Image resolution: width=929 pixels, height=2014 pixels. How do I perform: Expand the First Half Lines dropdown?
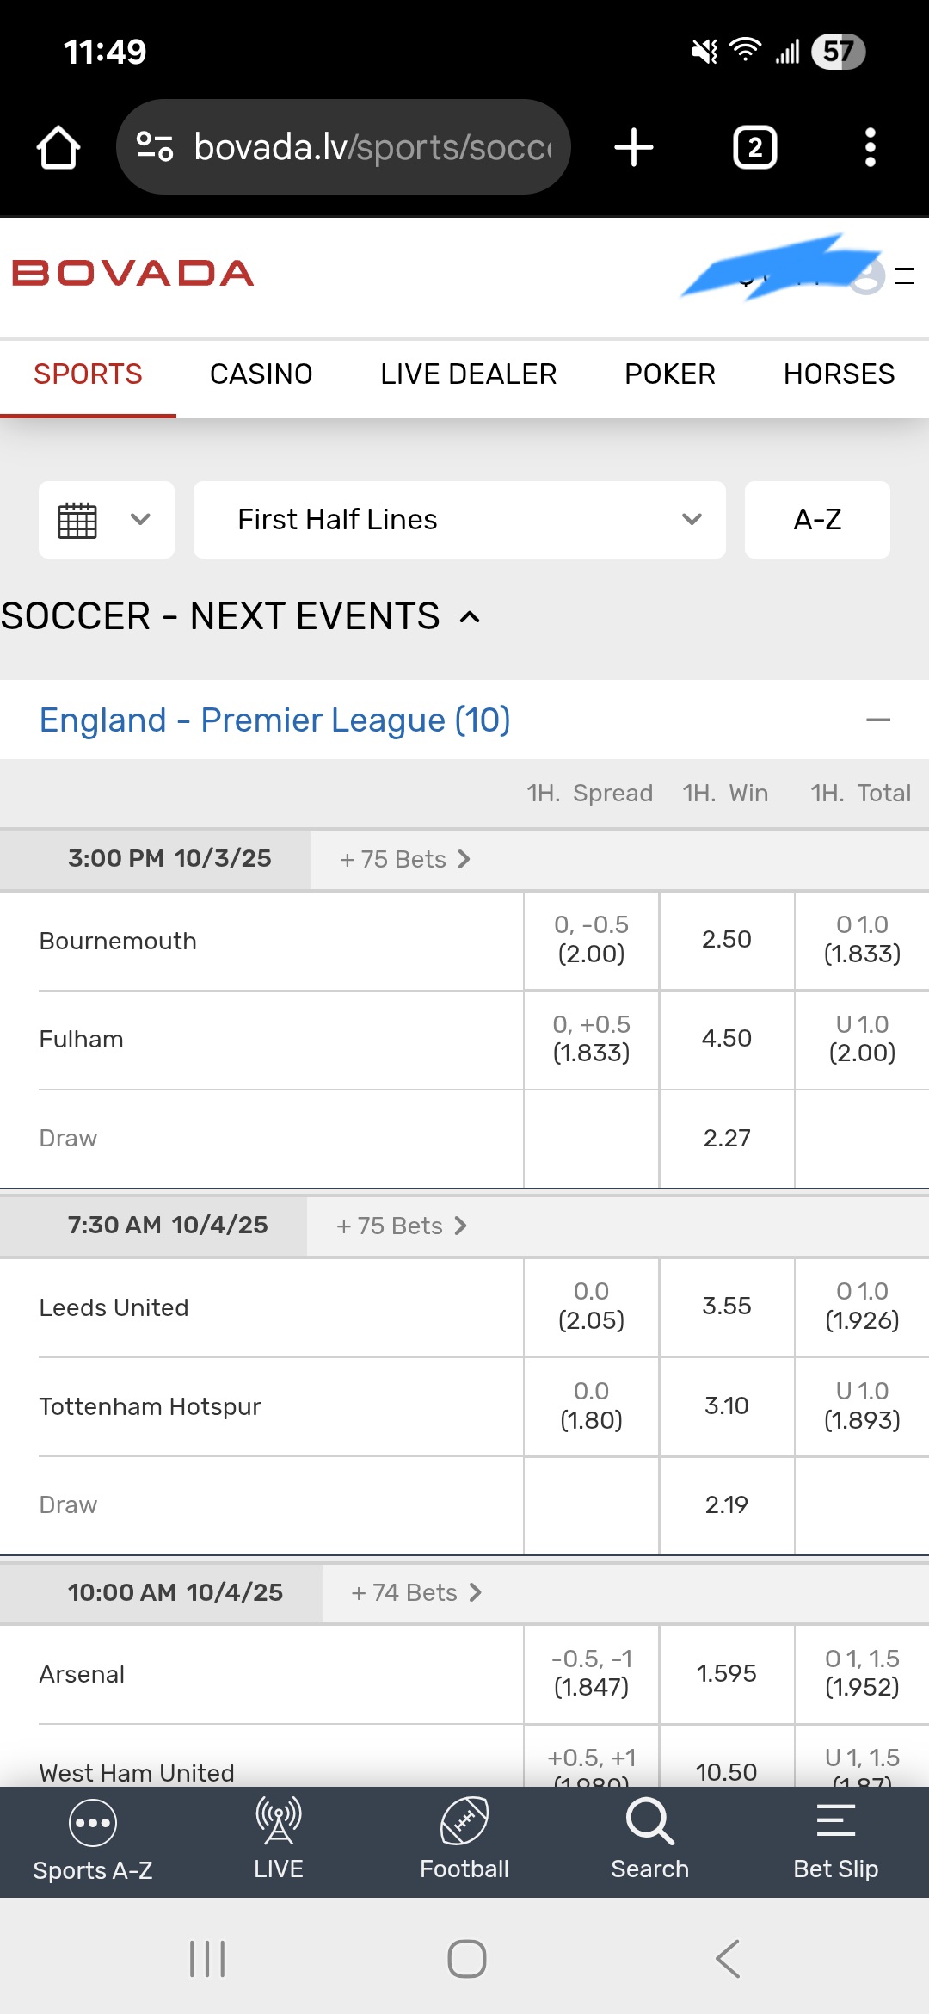click(459, 520)
